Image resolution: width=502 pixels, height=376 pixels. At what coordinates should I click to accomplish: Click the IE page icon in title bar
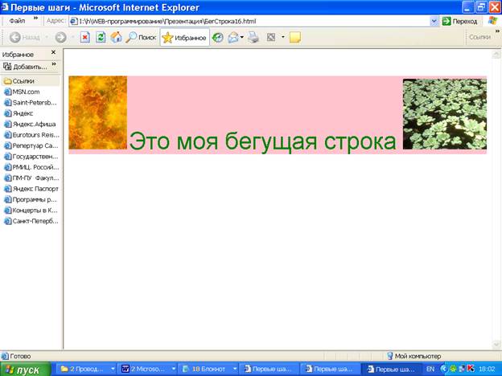pos(5,7)
